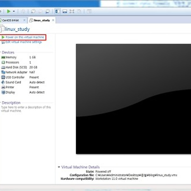Open Edit virtual machine settings link
The image size is (191, 191).
[x=23, y=42]
